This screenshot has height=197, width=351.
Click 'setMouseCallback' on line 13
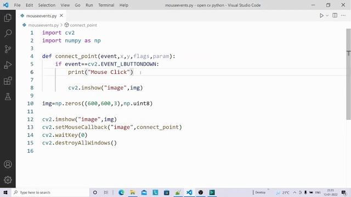point(81,128)
